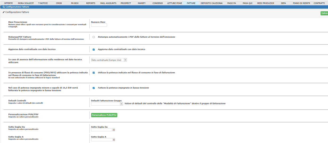Open the REPORTS menu
The width and height of the screenshot is (328, 143).
[x=91, y=3]
